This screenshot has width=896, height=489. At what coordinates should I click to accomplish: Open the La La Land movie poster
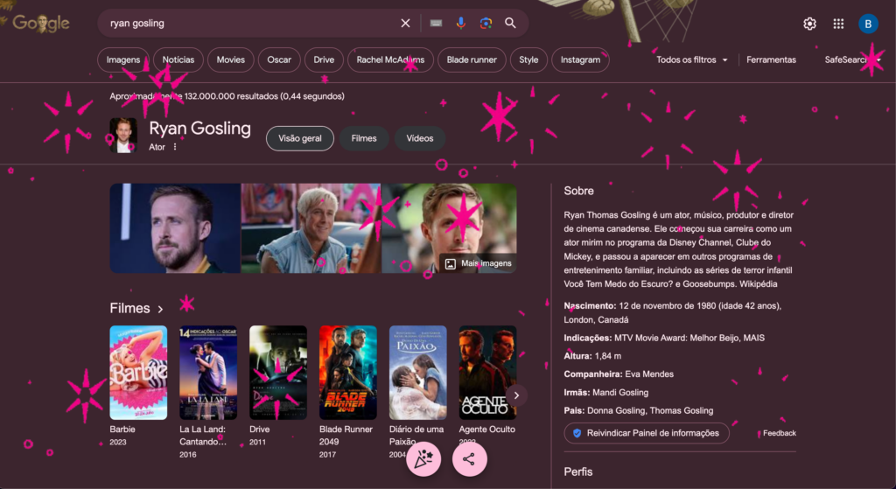208,373
